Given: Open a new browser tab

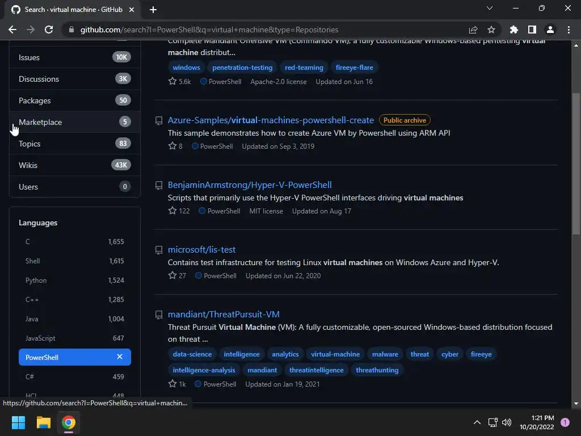Looking at the screenshot, I should pyautogui.click(x=153, y=10).
